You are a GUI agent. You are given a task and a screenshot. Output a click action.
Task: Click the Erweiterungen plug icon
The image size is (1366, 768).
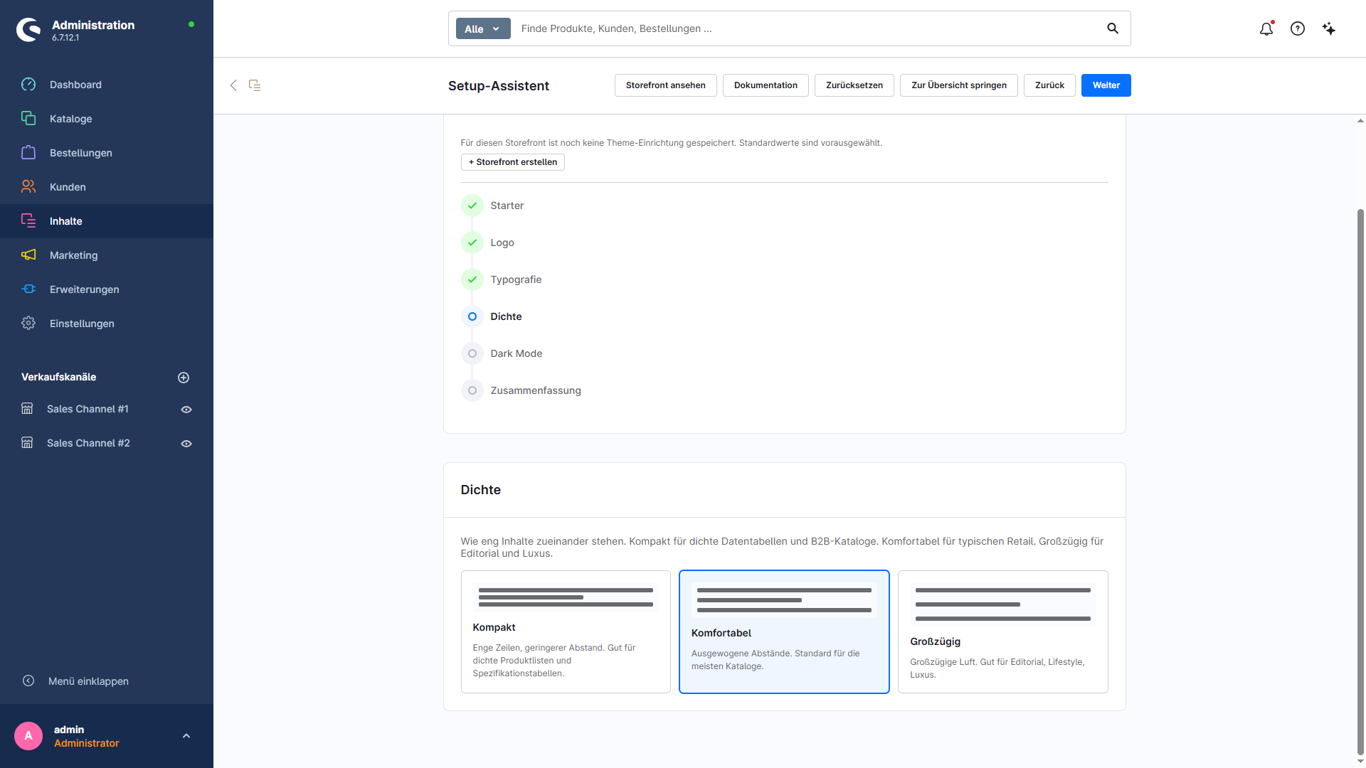pos(28,289)
